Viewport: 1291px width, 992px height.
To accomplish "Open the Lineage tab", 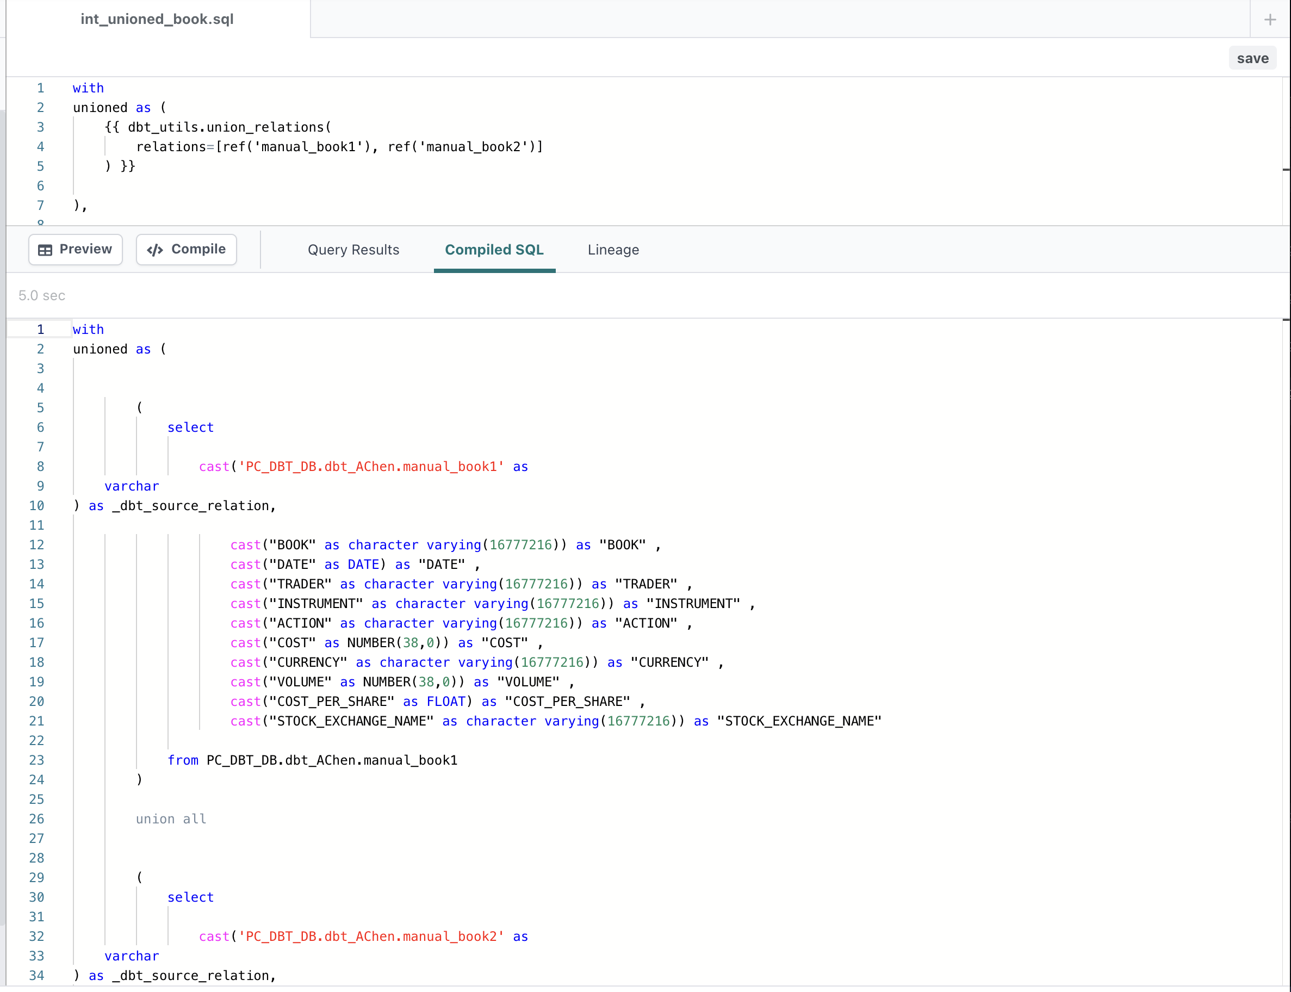I will tap(613, 250).
